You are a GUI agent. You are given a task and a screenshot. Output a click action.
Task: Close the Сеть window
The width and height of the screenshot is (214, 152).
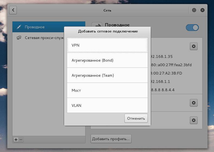click(x=202, y=10)
